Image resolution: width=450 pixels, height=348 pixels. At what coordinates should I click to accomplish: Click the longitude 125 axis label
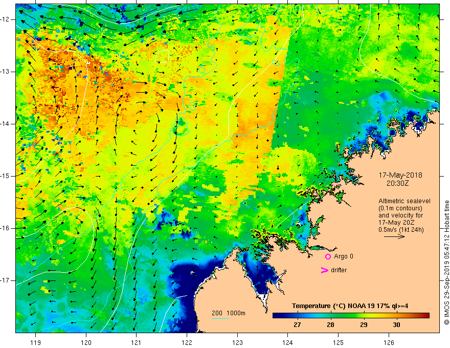click(x=339, y=342)
